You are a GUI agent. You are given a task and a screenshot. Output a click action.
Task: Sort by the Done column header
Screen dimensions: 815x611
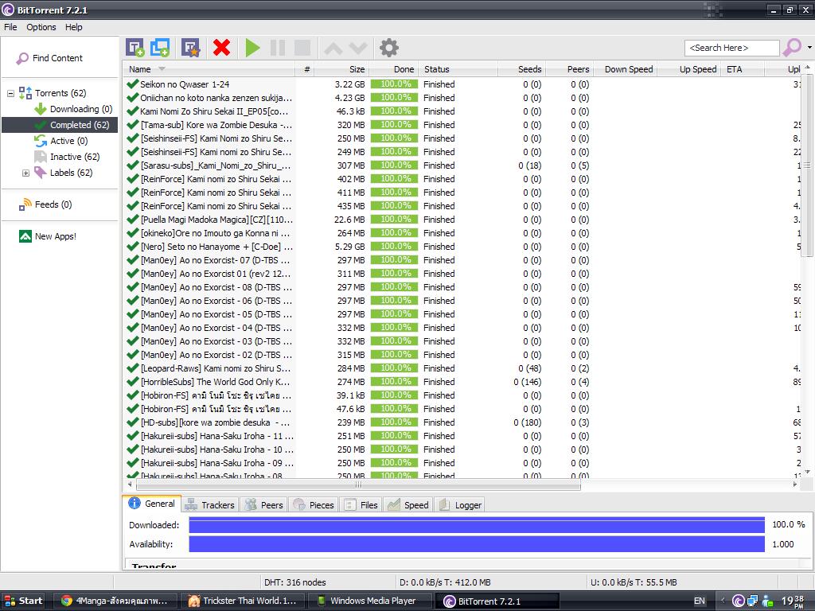(x=394, y=69)
